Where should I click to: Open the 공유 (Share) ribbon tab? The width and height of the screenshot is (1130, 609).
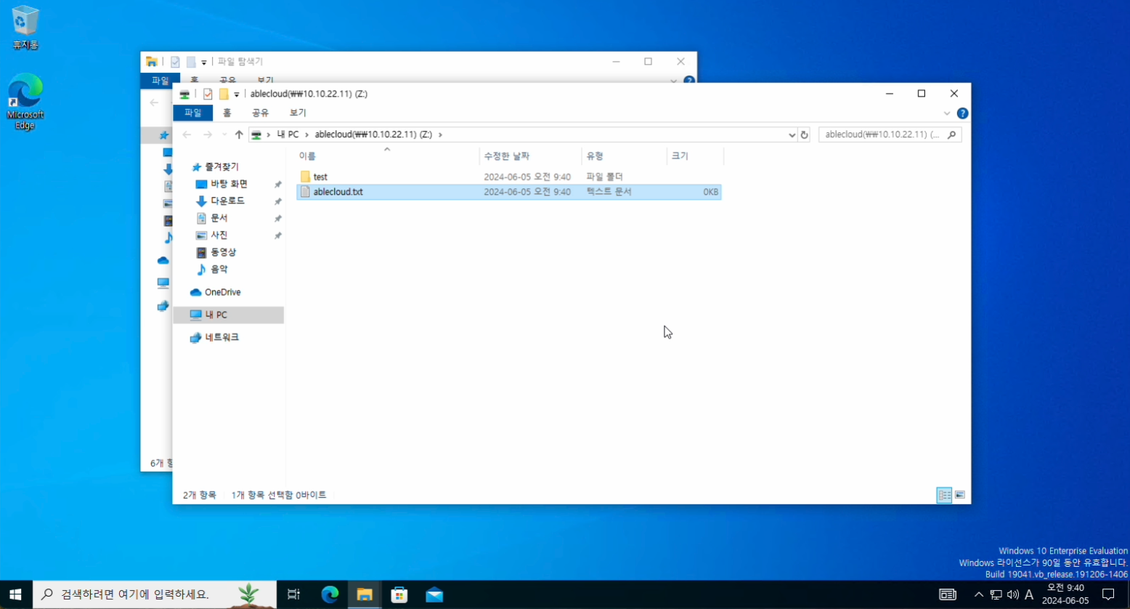[260, 113]
